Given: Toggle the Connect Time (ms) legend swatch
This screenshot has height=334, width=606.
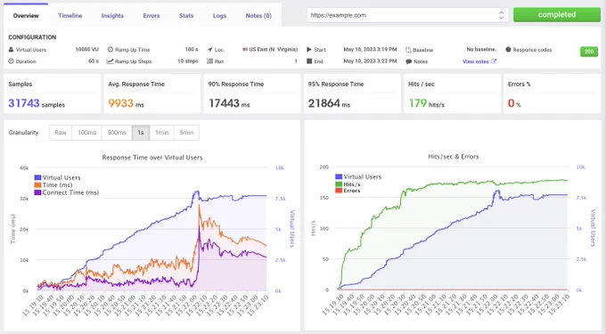Looking at the screenshot, I should pyautogui.click(x=37, y=192).
